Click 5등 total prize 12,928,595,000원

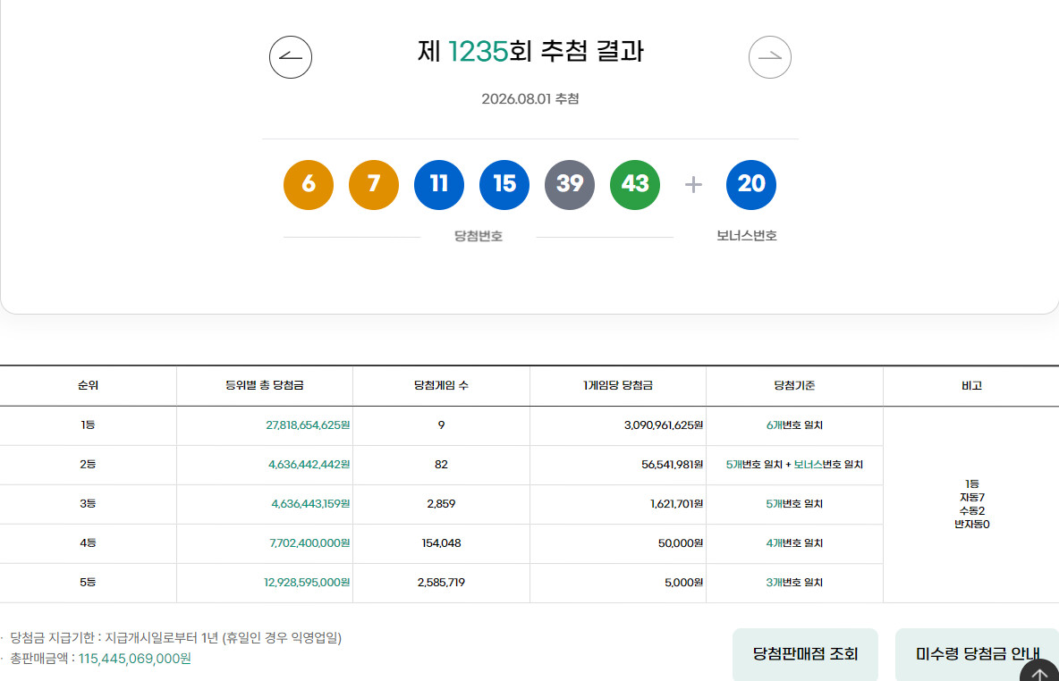[x=307, y=582]
